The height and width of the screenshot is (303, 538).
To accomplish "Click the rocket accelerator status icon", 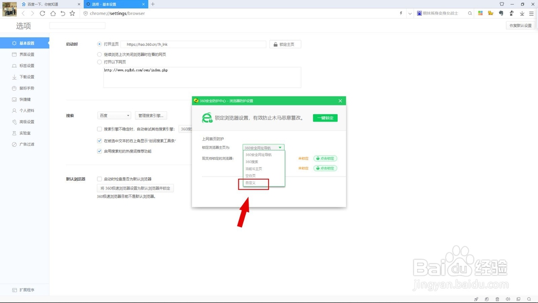I will coord(476,299).
